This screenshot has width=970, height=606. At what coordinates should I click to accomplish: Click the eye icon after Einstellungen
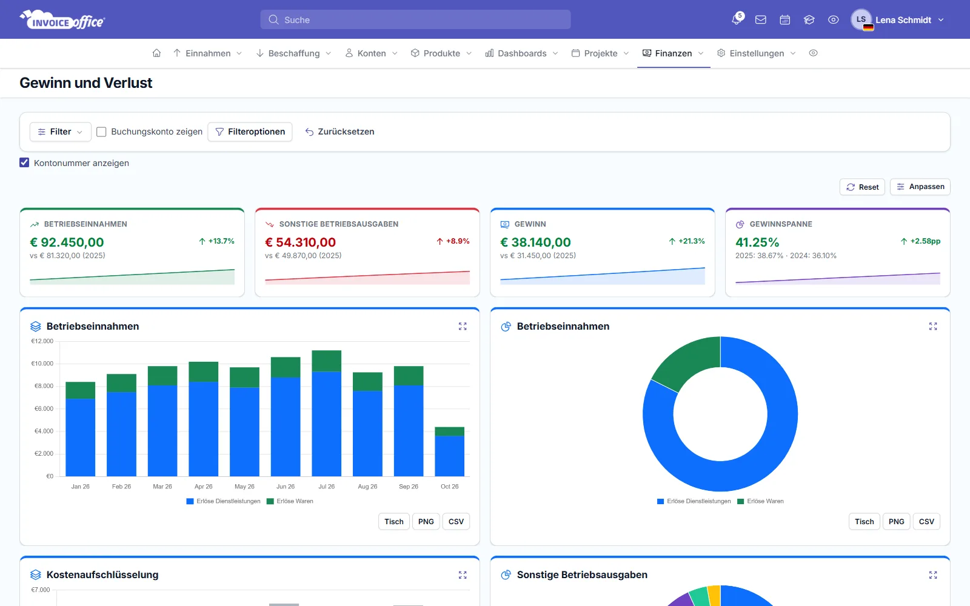814,53
